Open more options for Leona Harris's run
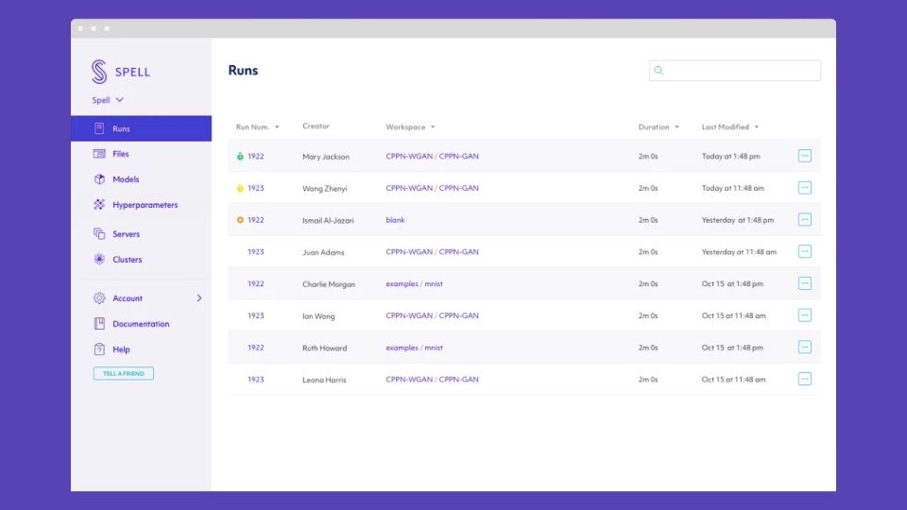 point(804,379)
